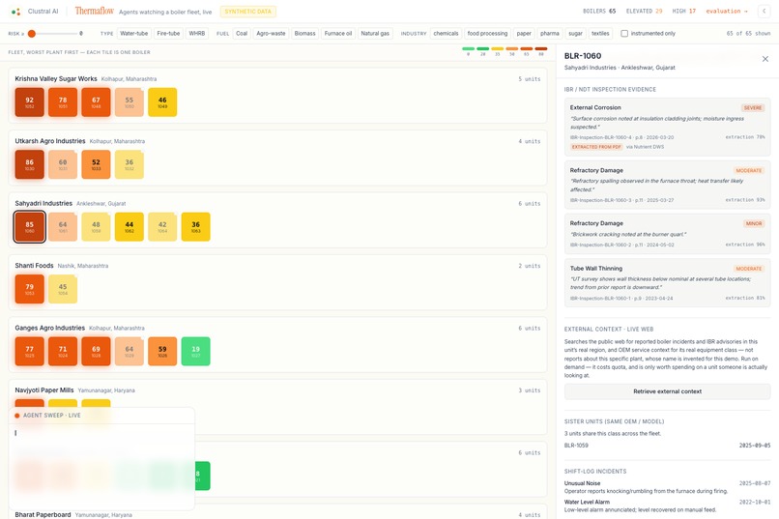The image size is (779, 519).
Task: Click the EXTRACTED FROM PDF badge
Action: (x=596, y=147)
